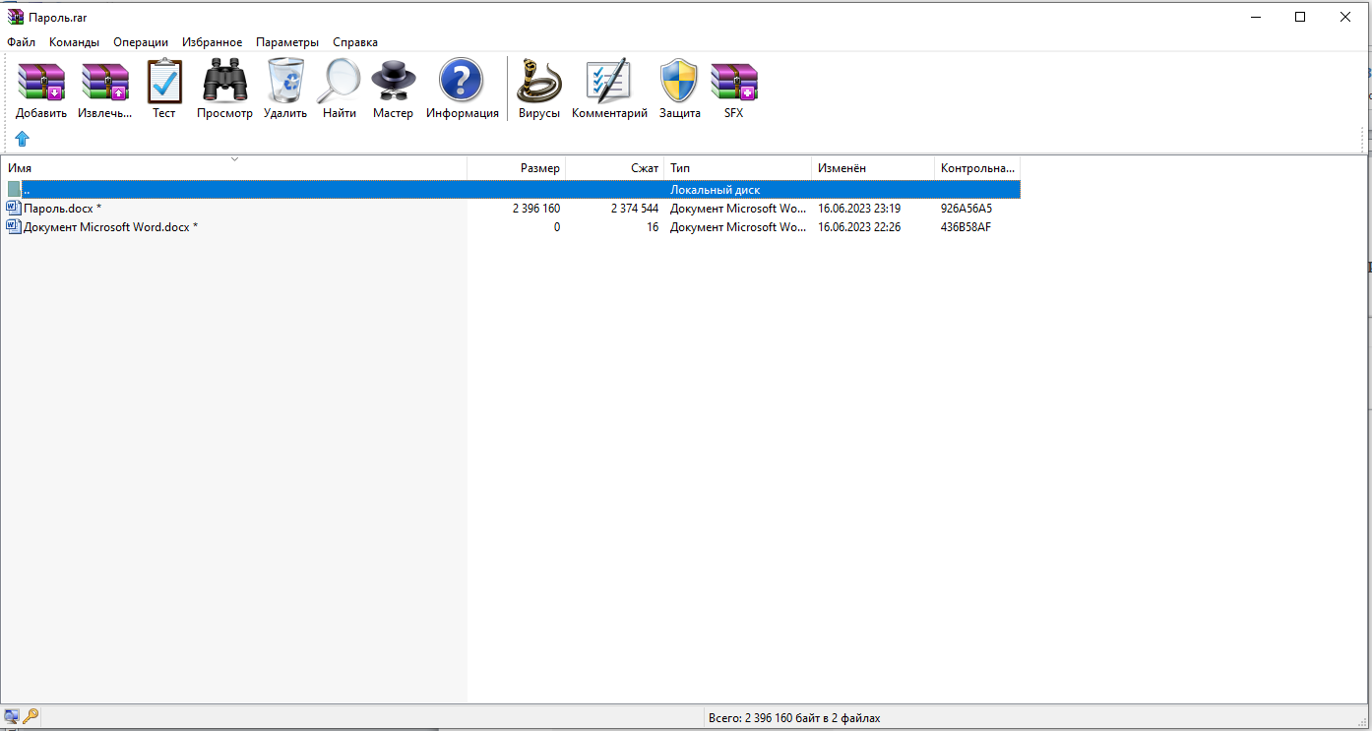Image resolution: width=1372 pixels, height=731 pixels.
Task: Maximize the Пароль.rar window
Action: [1300, 17]
